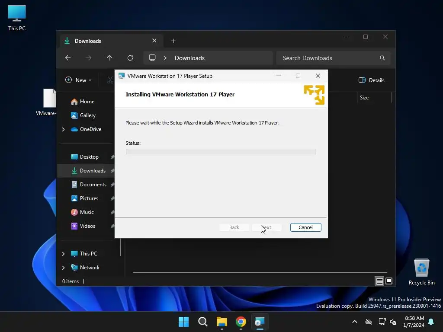
Task: Select the VMware installer file on desktop
Action: (x=47, y=102)
